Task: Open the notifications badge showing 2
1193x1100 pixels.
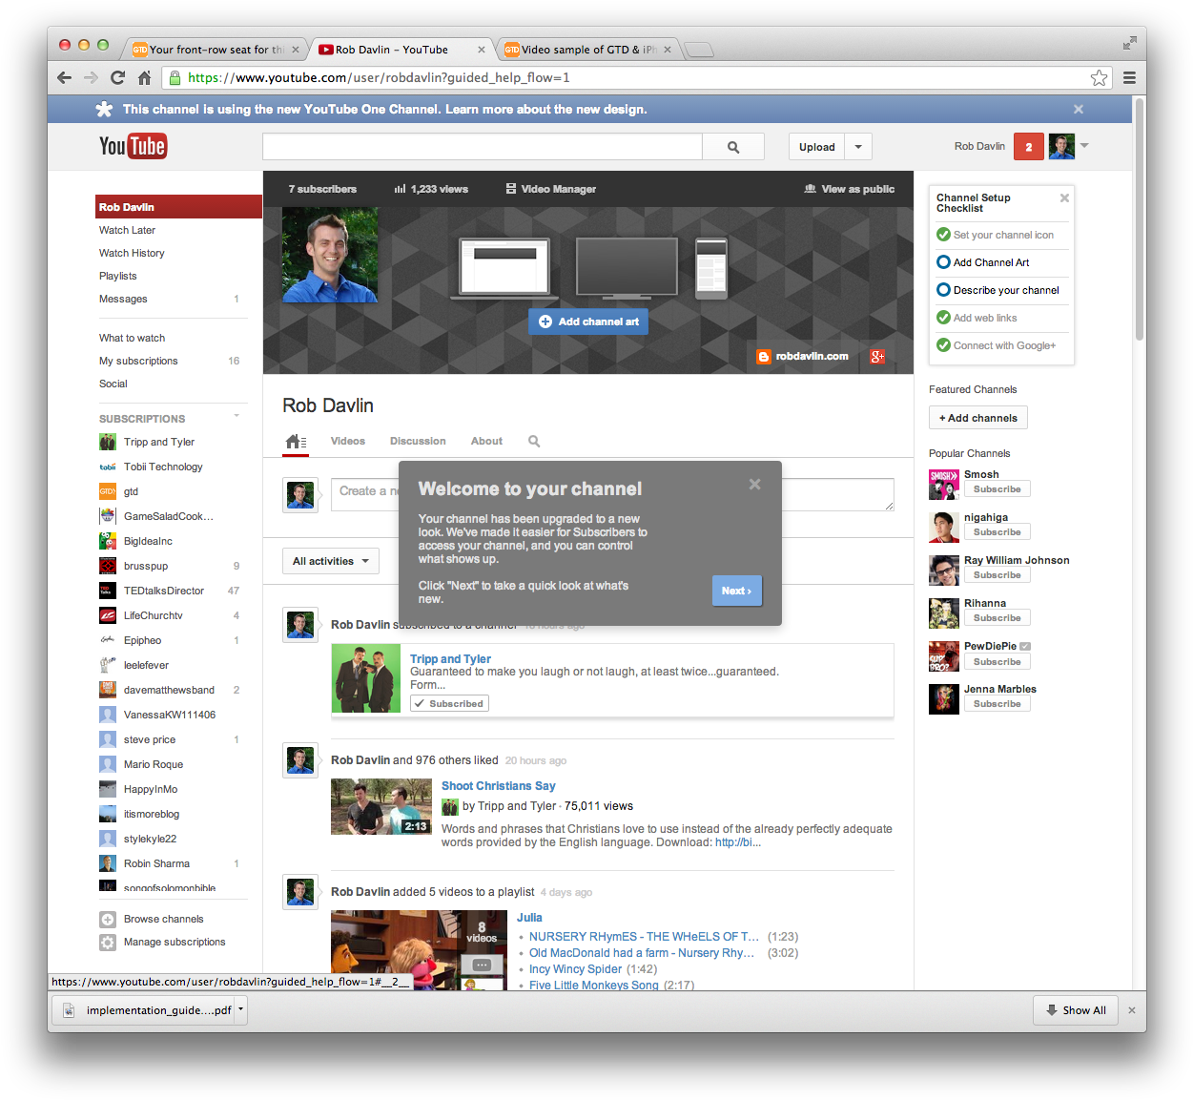Action: click(x=1028, y=147)
